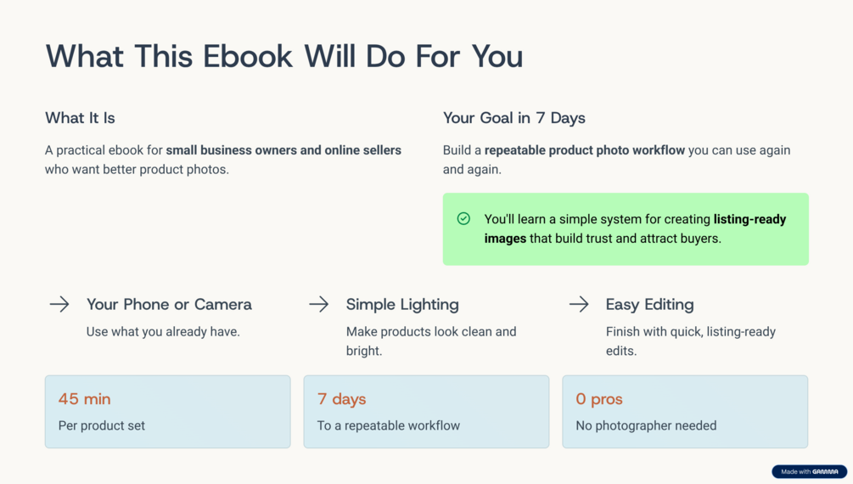The height and width of the screenshot is (484, 853).
Task: Click the To a repeatable workflow caption
Action: pyautogui.click(x=389, y=425)
